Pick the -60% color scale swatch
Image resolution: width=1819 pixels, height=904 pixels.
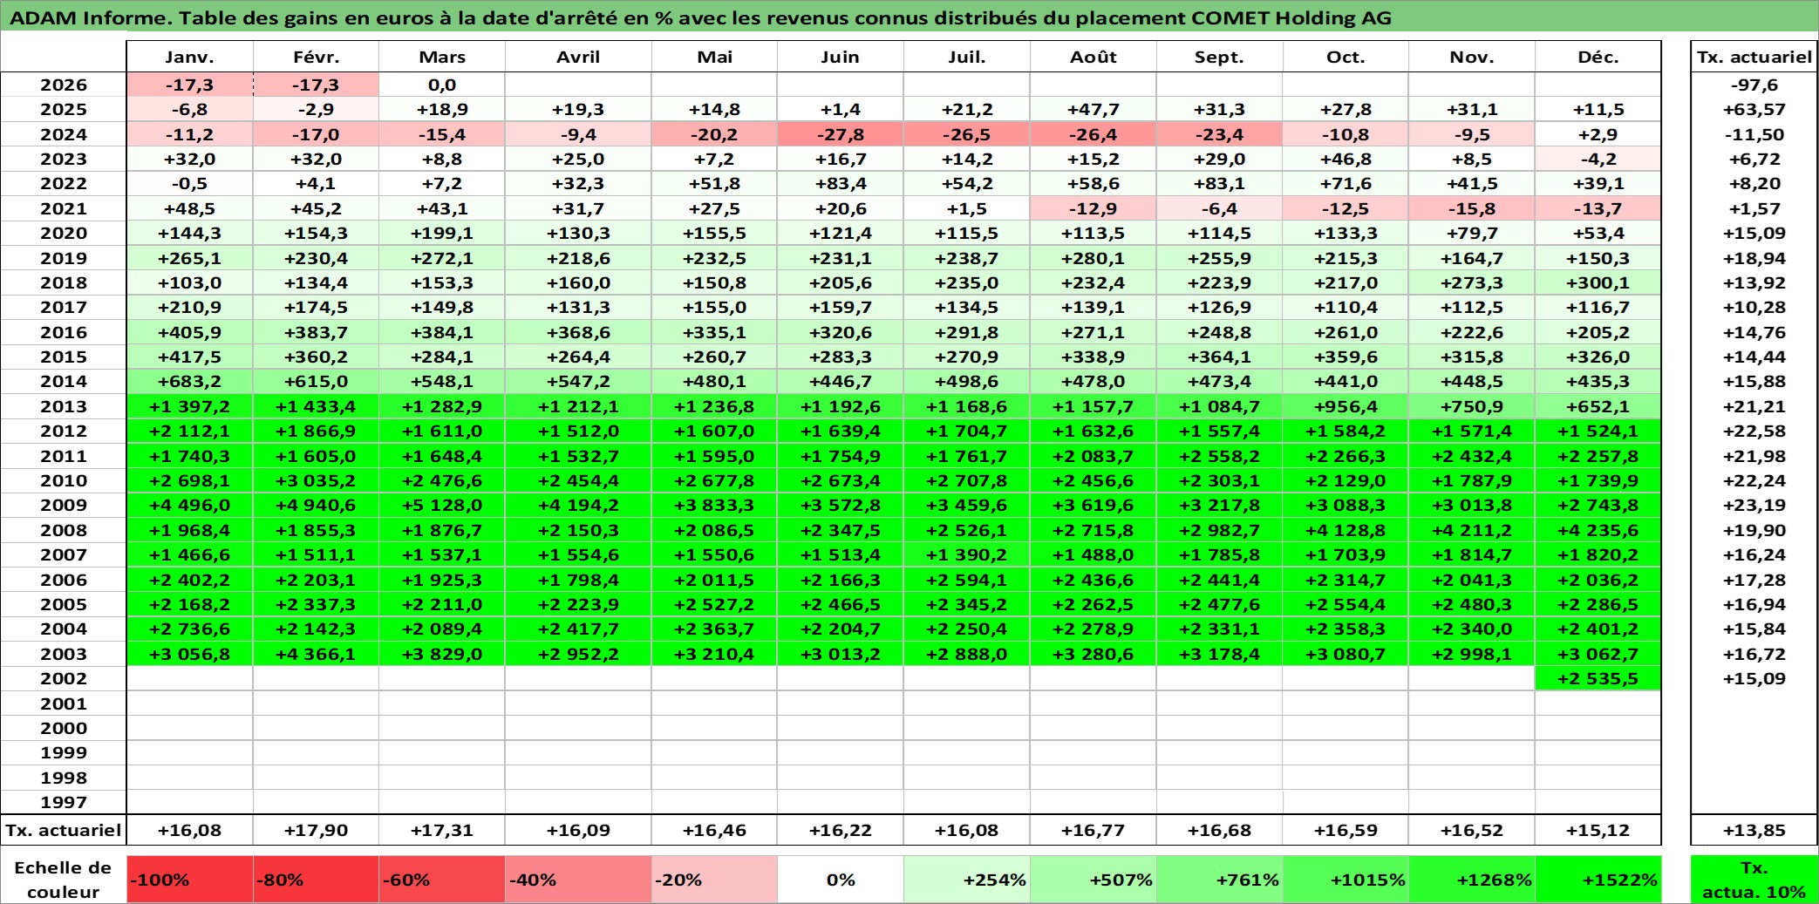pyautogui.click(x=442, y=880)
